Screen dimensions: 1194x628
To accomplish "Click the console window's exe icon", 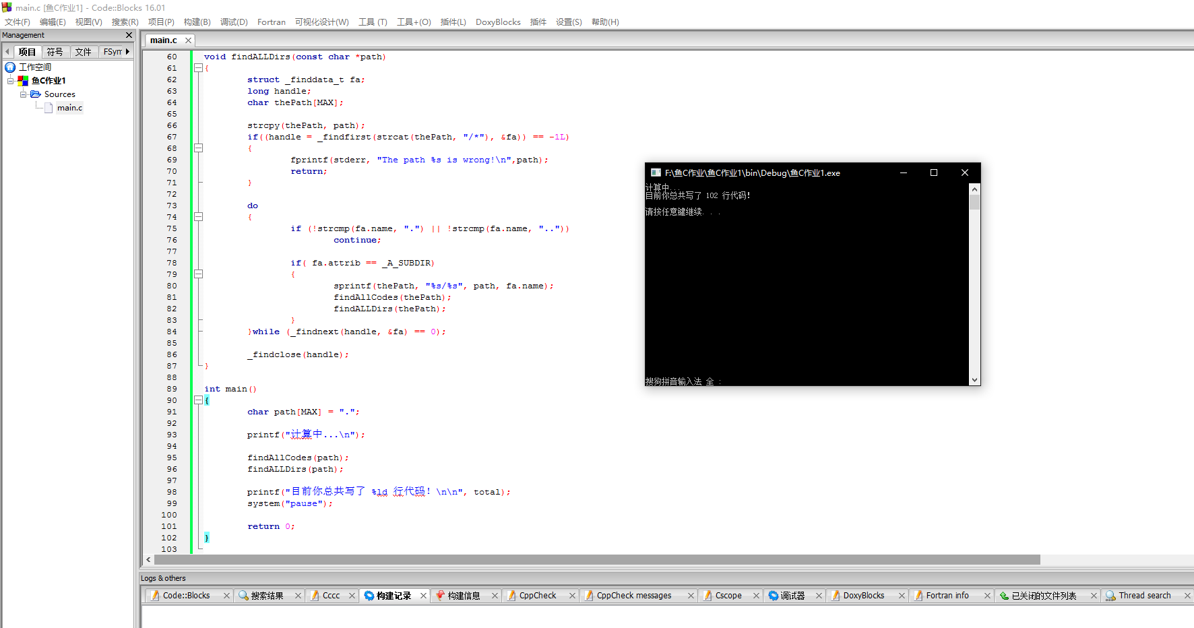I will click(656, 172).
